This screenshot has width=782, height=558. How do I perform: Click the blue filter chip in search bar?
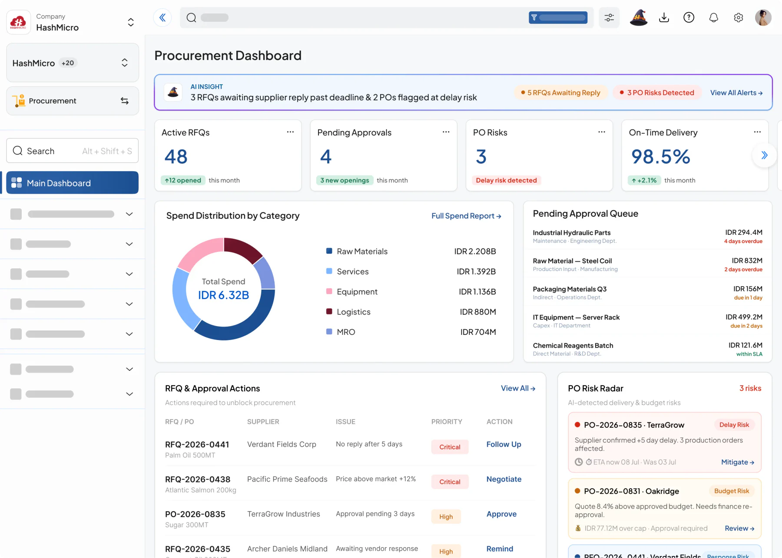[558, 17]
